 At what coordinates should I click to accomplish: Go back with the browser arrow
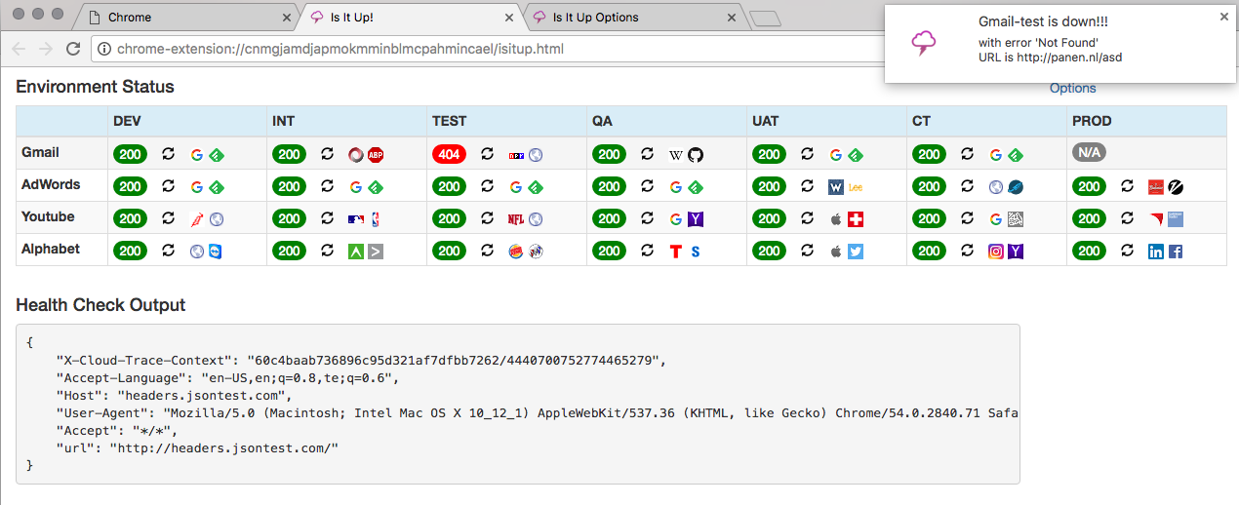tap(19, 49)
